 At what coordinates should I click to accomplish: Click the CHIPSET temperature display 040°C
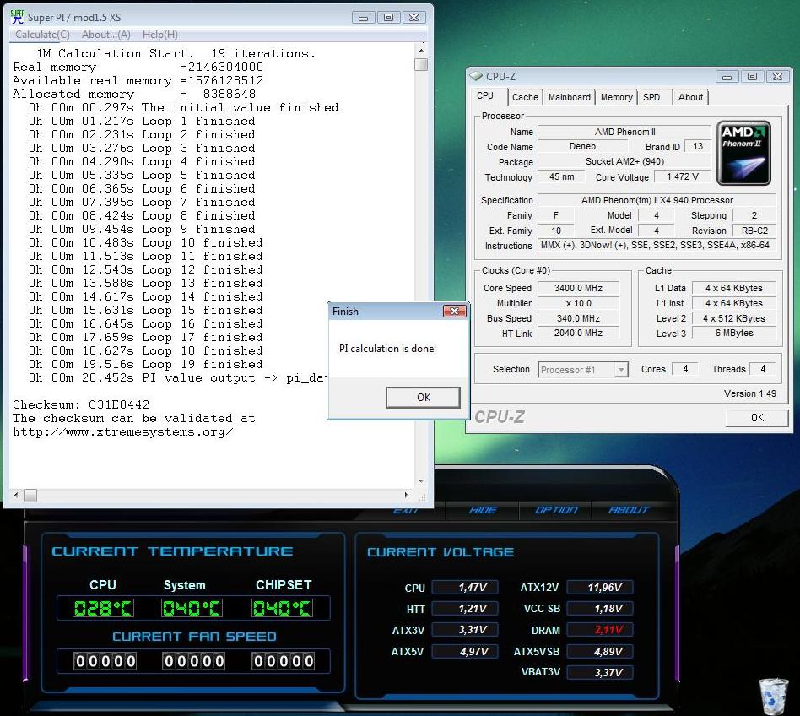(x=282, y=608)
